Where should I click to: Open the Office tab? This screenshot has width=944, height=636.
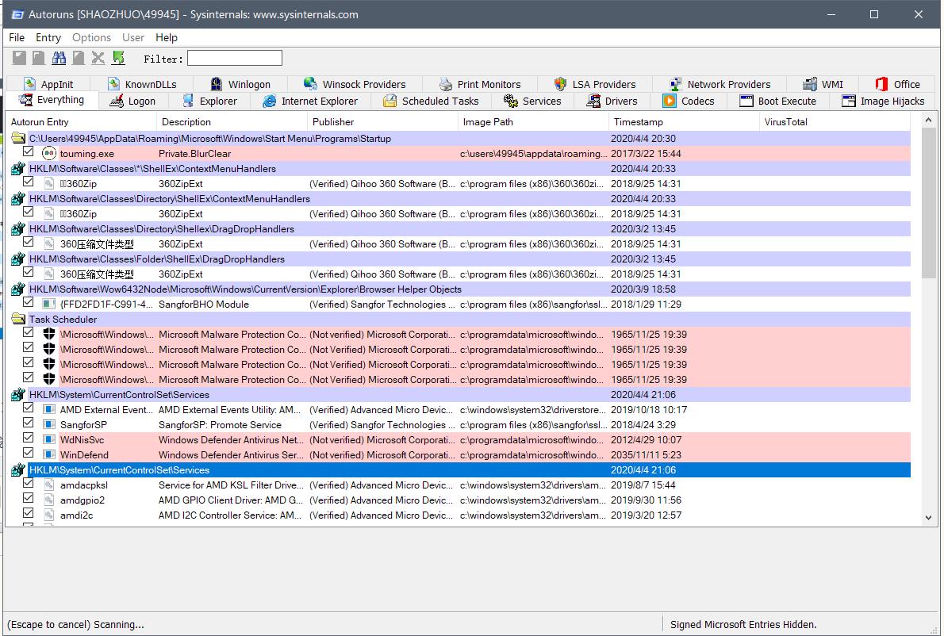898,84
